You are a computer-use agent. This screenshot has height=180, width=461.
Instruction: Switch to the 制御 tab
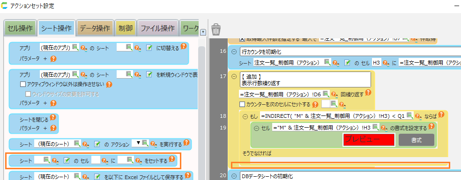click(125, 28)
